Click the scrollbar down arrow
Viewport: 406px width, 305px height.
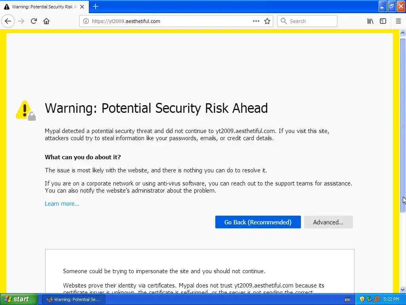[x=403, y=290]
